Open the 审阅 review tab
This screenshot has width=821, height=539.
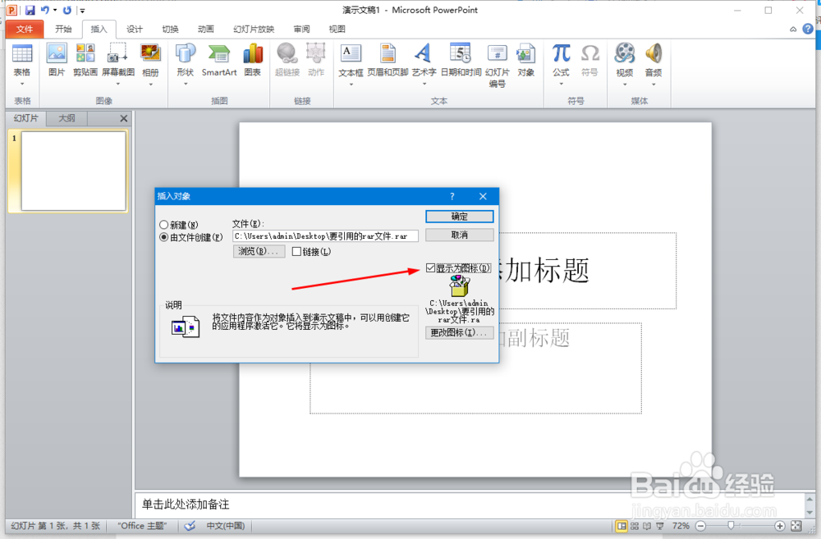tap(301, 30)
